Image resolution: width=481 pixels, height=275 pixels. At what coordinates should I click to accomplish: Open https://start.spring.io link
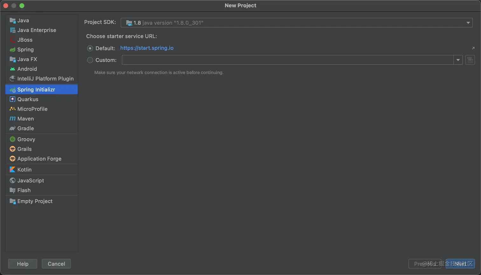[x=147, y=48]
